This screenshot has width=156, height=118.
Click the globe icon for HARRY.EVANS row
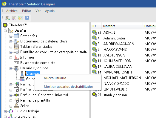coord(95,49)
